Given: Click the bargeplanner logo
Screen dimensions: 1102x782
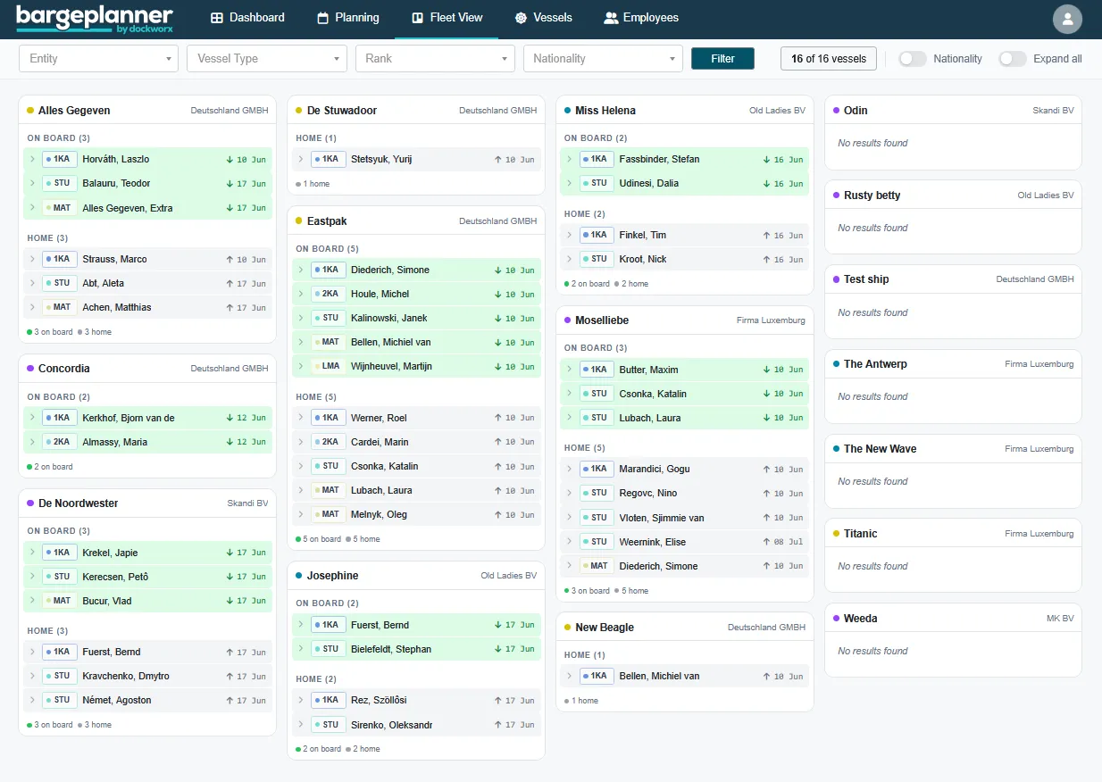Looking at the screenshot, I should click(x=94, y=19).
